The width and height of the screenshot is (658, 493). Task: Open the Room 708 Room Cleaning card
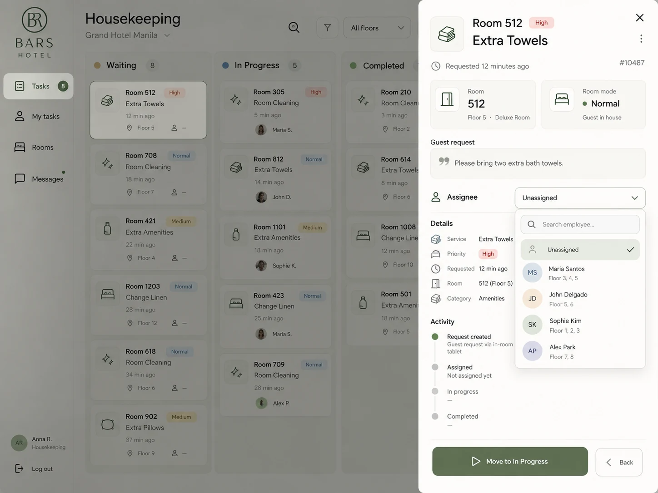pos(148,174)
